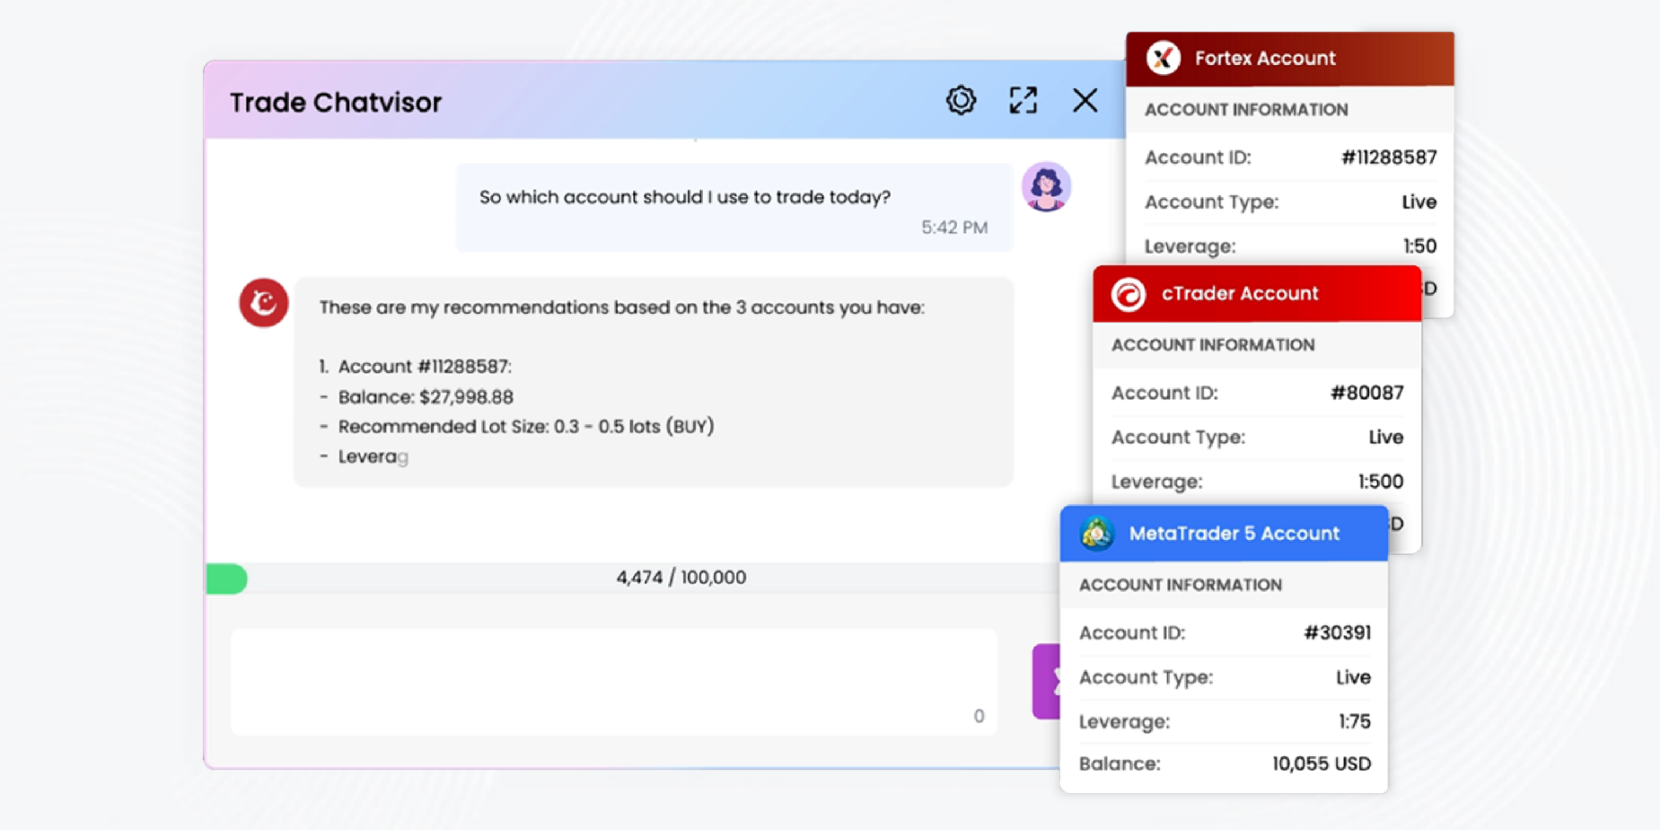Viewport: 1660px width, 830px height.
Task: Close the Trade Chatvisor window
Action: pyautogui.click(x=1084, y=101)
